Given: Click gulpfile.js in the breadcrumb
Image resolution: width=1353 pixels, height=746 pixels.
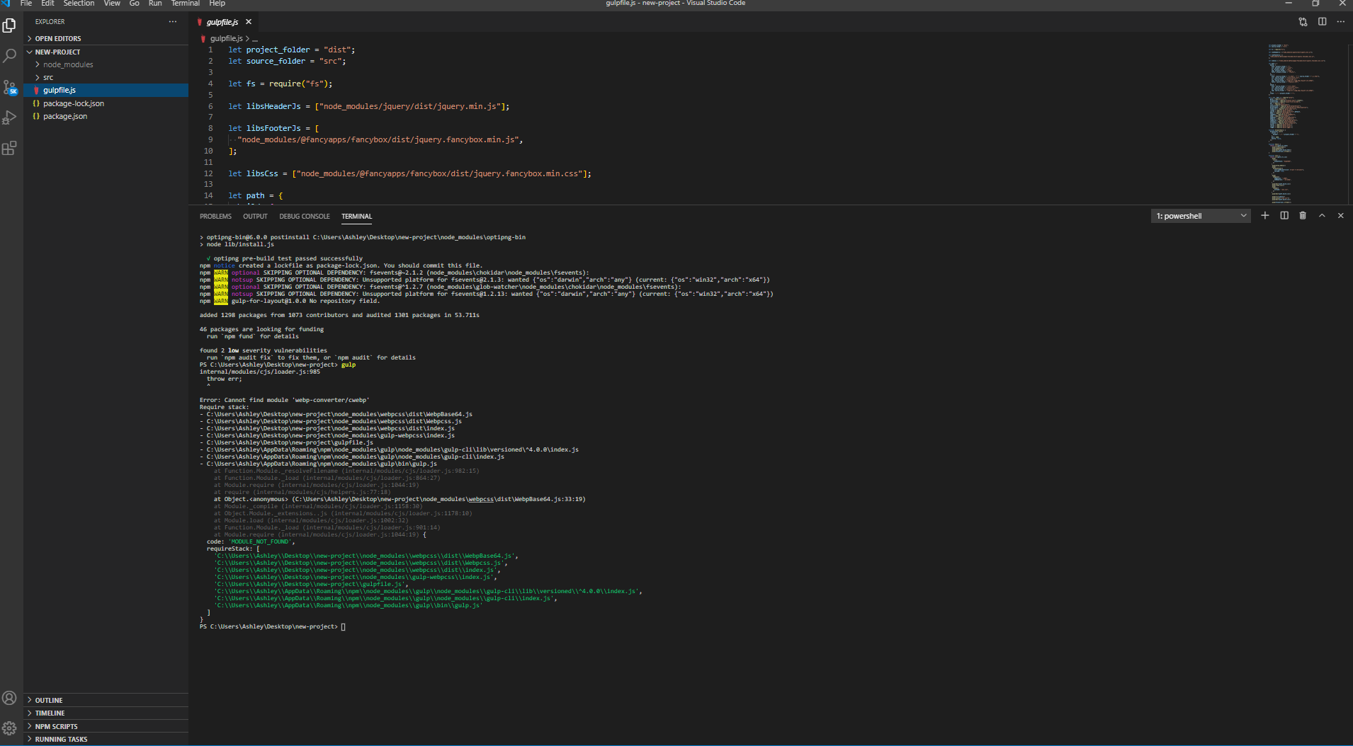Looking at the screenshot, I should tap(226, 39).
